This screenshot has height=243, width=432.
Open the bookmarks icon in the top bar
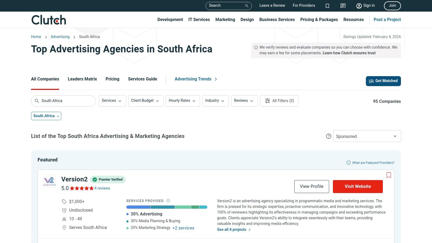[327, 6]
